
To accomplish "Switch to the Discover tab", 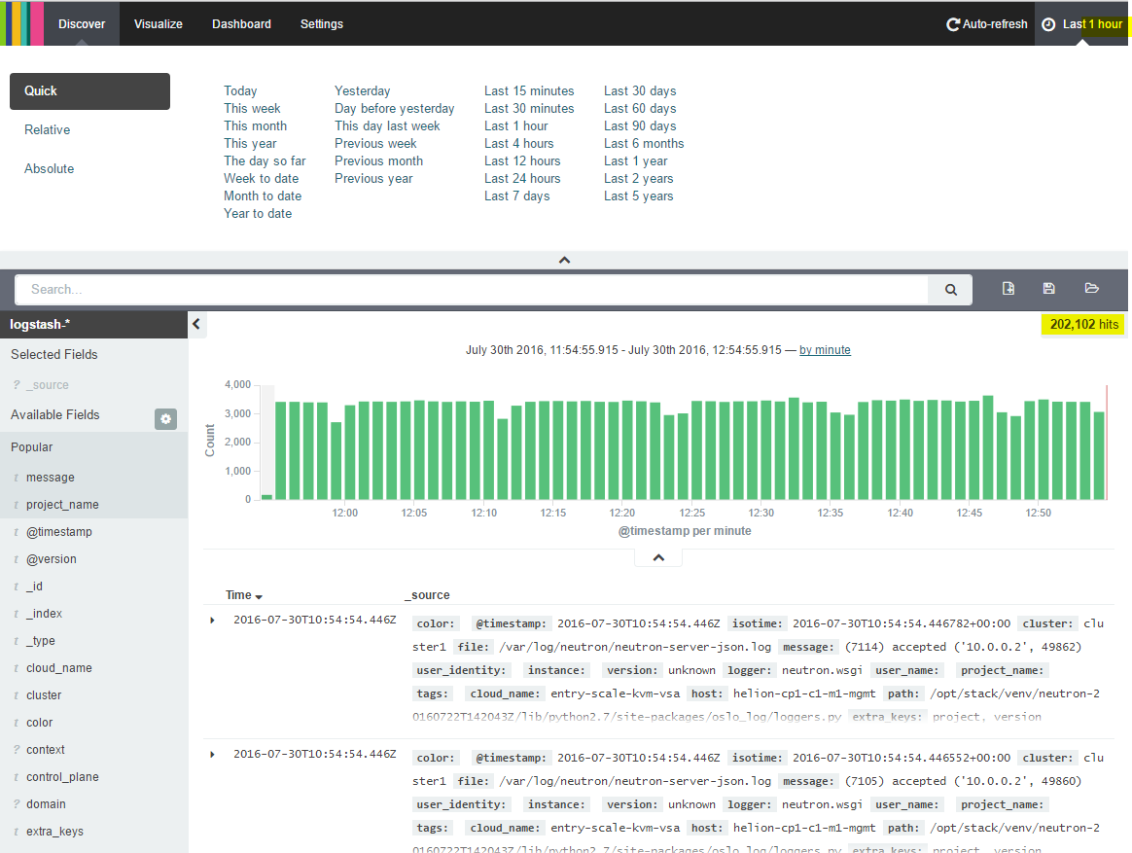I will pyautogui.click(x=82, y=24).
